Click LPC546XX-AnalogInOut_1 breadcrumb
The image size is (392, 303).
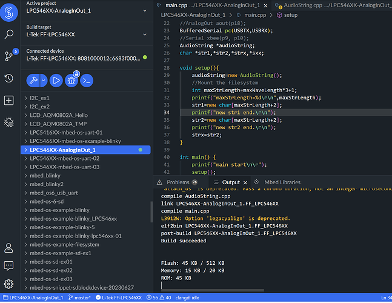pyautogui.click(x=193, y=15)
